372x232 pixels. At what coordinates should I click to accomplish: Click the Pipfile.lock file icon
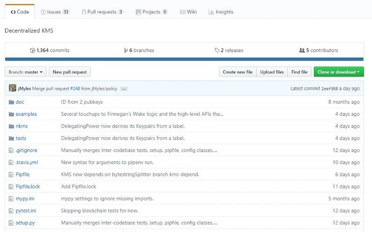pos(11,187)
